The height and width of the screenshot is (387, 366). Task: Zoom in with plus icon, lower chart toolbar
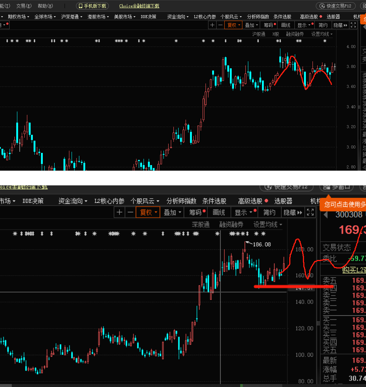(x=120, y=212)
